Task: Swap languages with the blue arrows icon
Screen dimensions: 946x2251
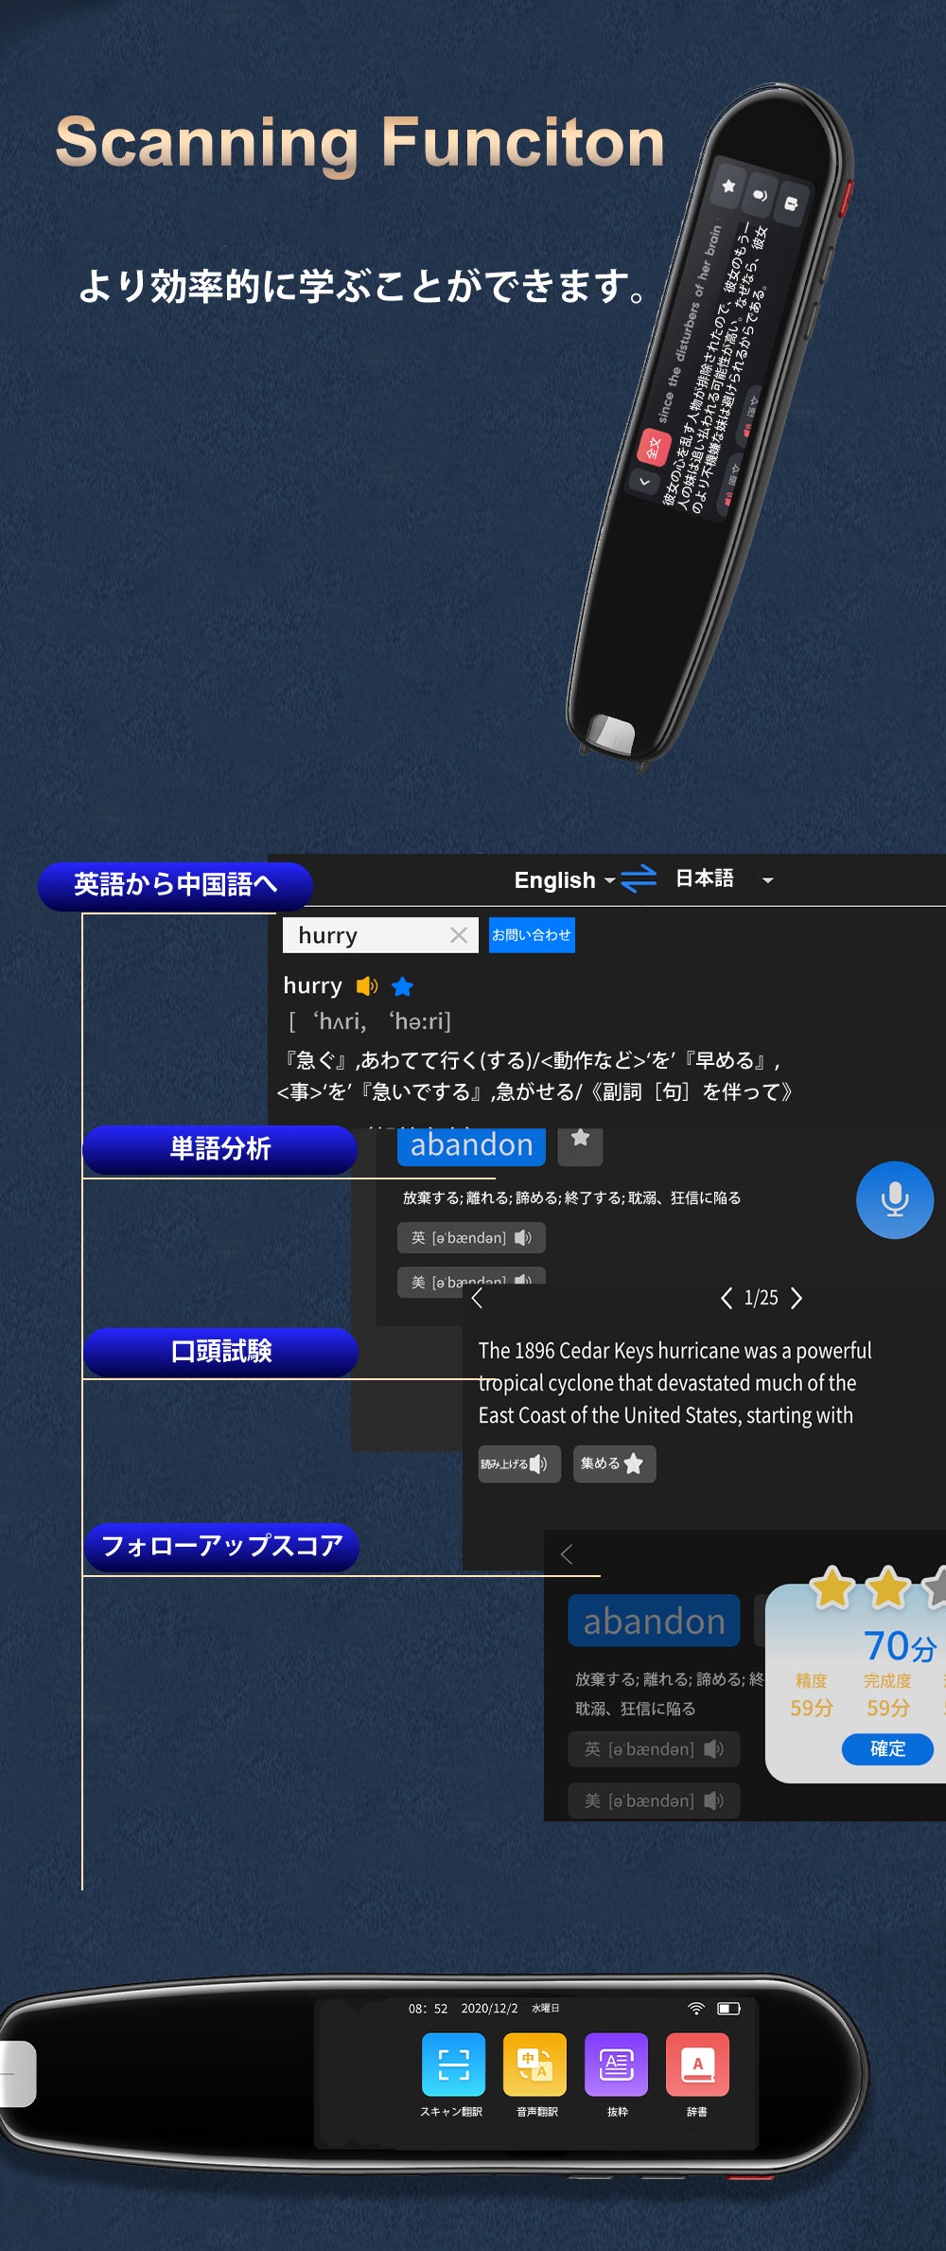Action: [x=639, y=878]
